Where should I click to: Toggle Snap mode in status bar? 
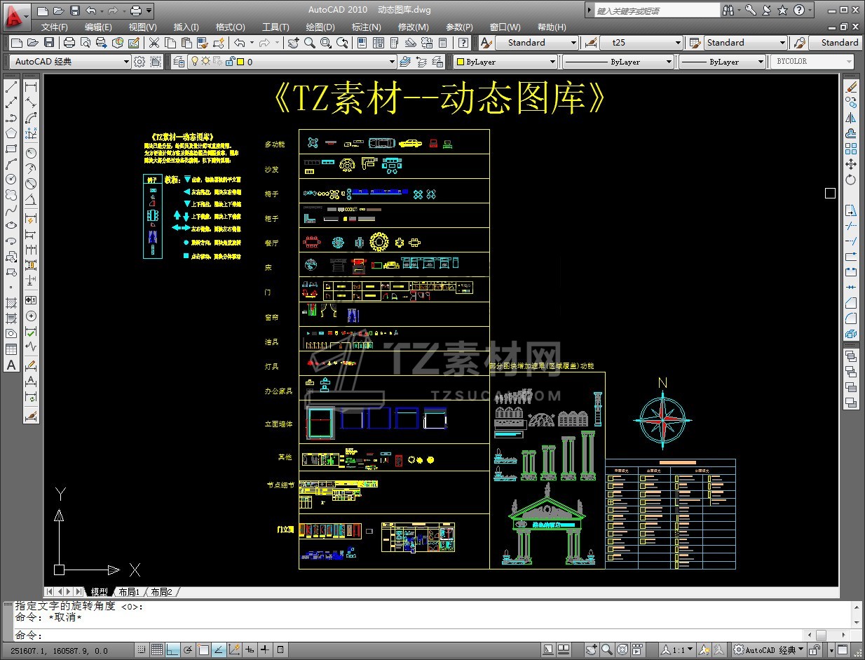pos(142,650)
